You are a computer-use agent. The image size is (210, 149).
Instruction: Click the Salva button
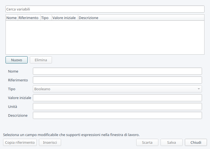pyautogui.click(x=172, y=142)
